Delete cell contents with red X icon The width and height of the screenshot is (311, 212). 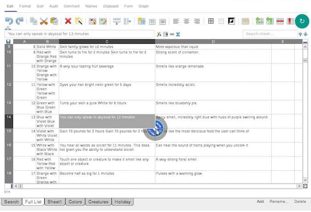click(x=68, y=21)
